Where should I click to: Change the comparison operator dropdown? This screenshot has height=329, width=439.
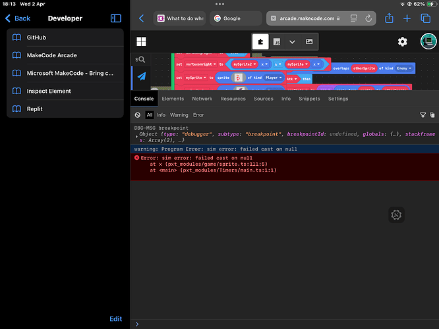(278, 64)
